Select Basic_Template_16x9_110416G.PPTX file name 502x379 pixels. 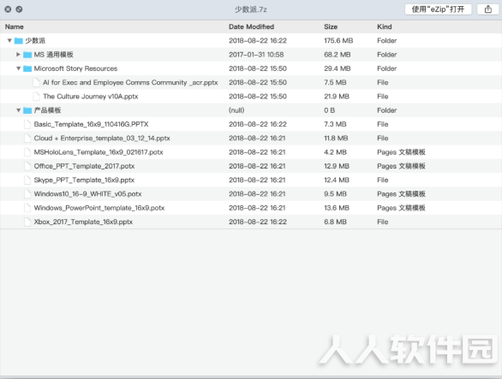point(91,124)
